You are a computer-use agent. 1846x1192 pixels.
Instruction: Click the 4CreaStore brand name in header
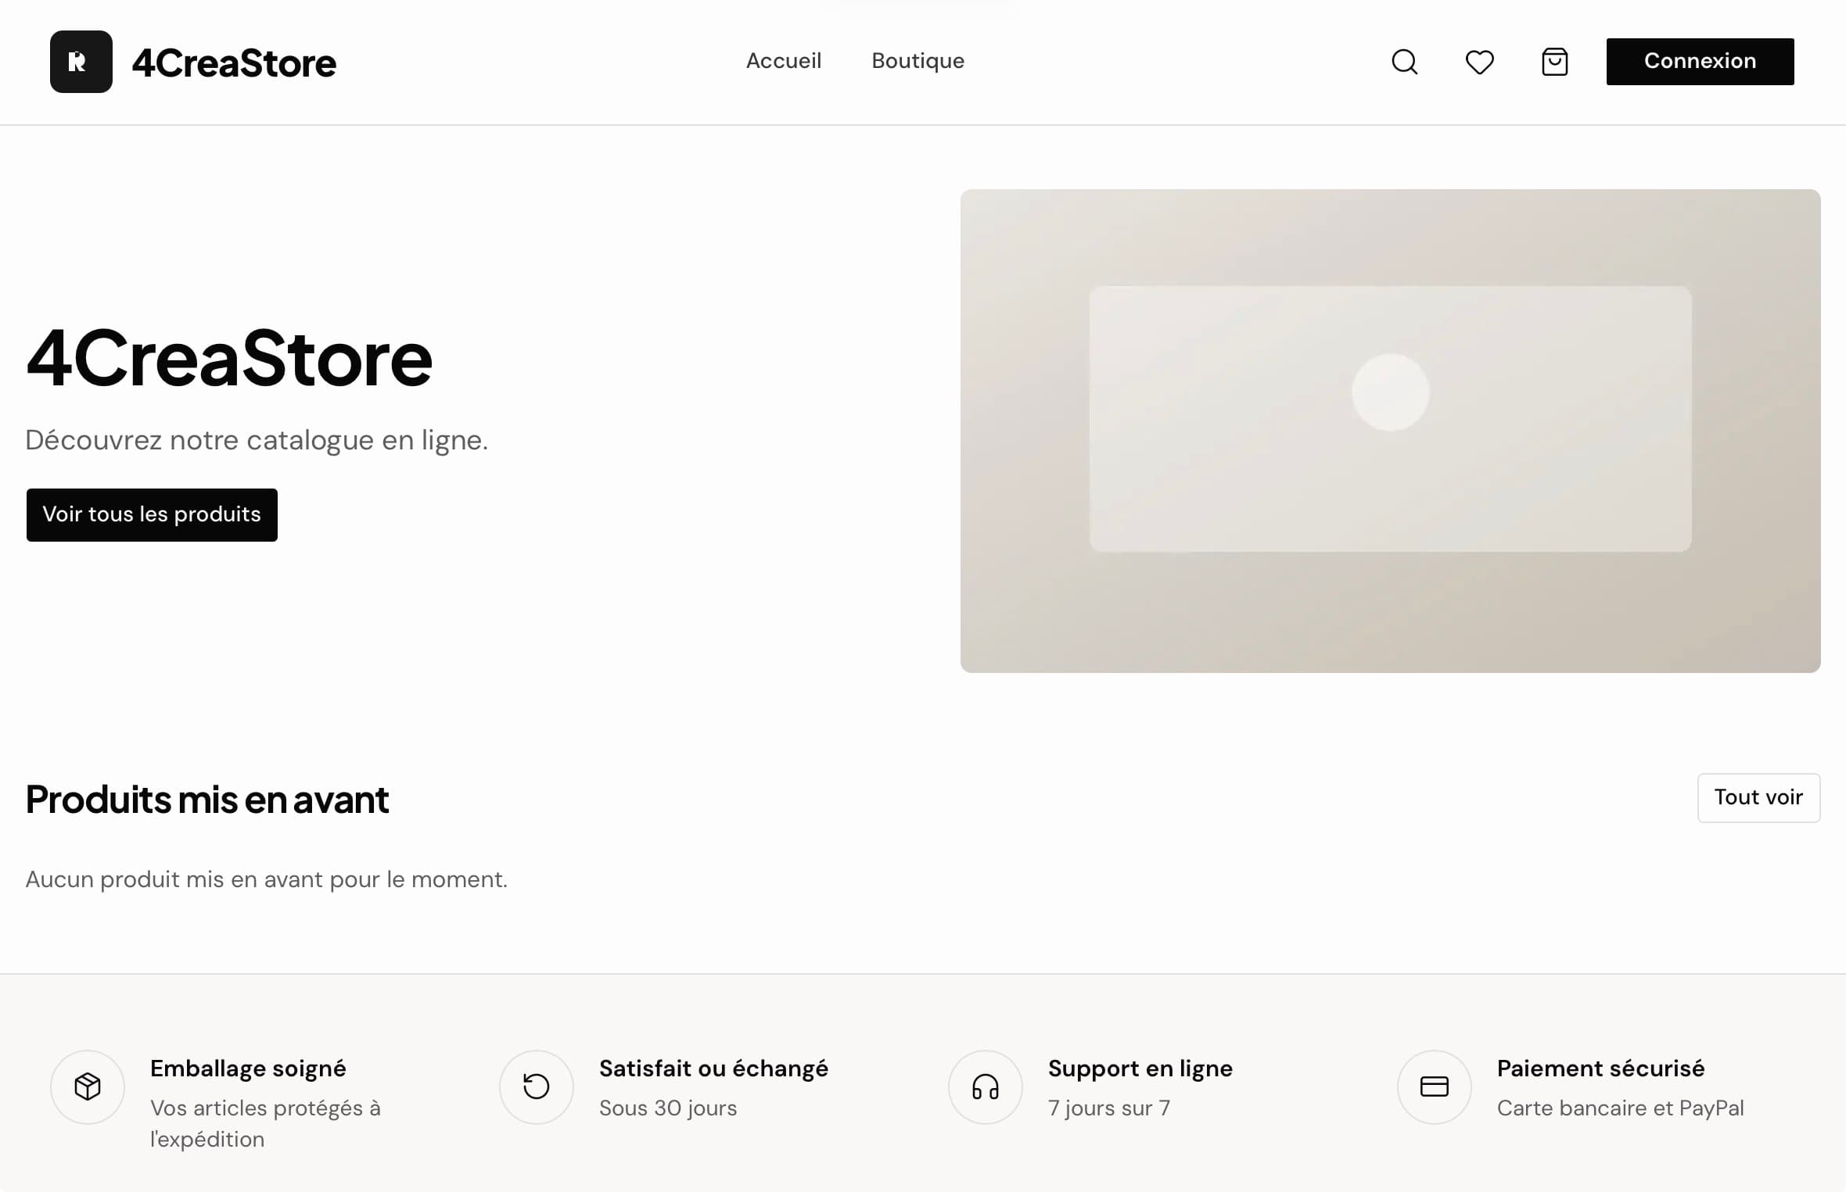234,63
